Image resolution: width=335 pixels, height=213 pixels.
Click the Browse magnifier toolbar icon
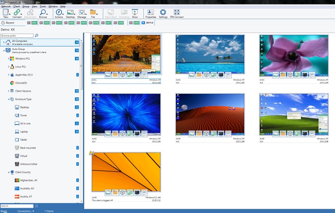point(43,13)
